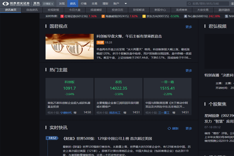Click hot search rank 4 badge

(185, 16)
